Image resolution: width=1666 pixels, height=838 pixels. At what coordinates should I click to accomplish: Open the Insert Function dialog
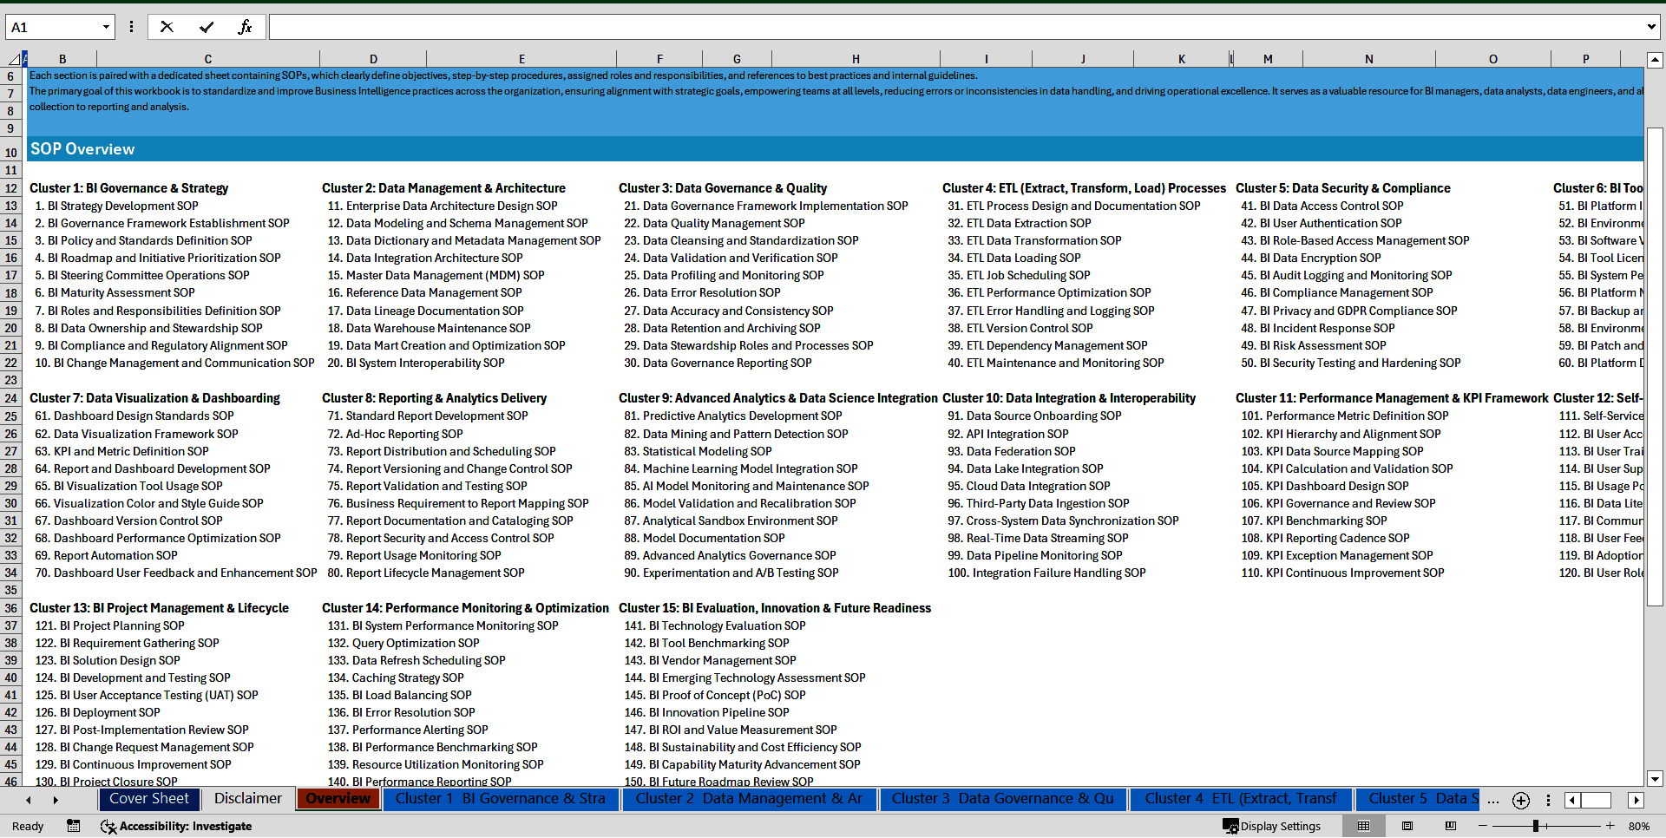(x=246, y=26)
